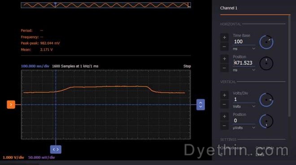The height and width of the screenshot is (165, 296).
Task: Click the Volts/Div rotary knob
Action: [x=266, y=100]
